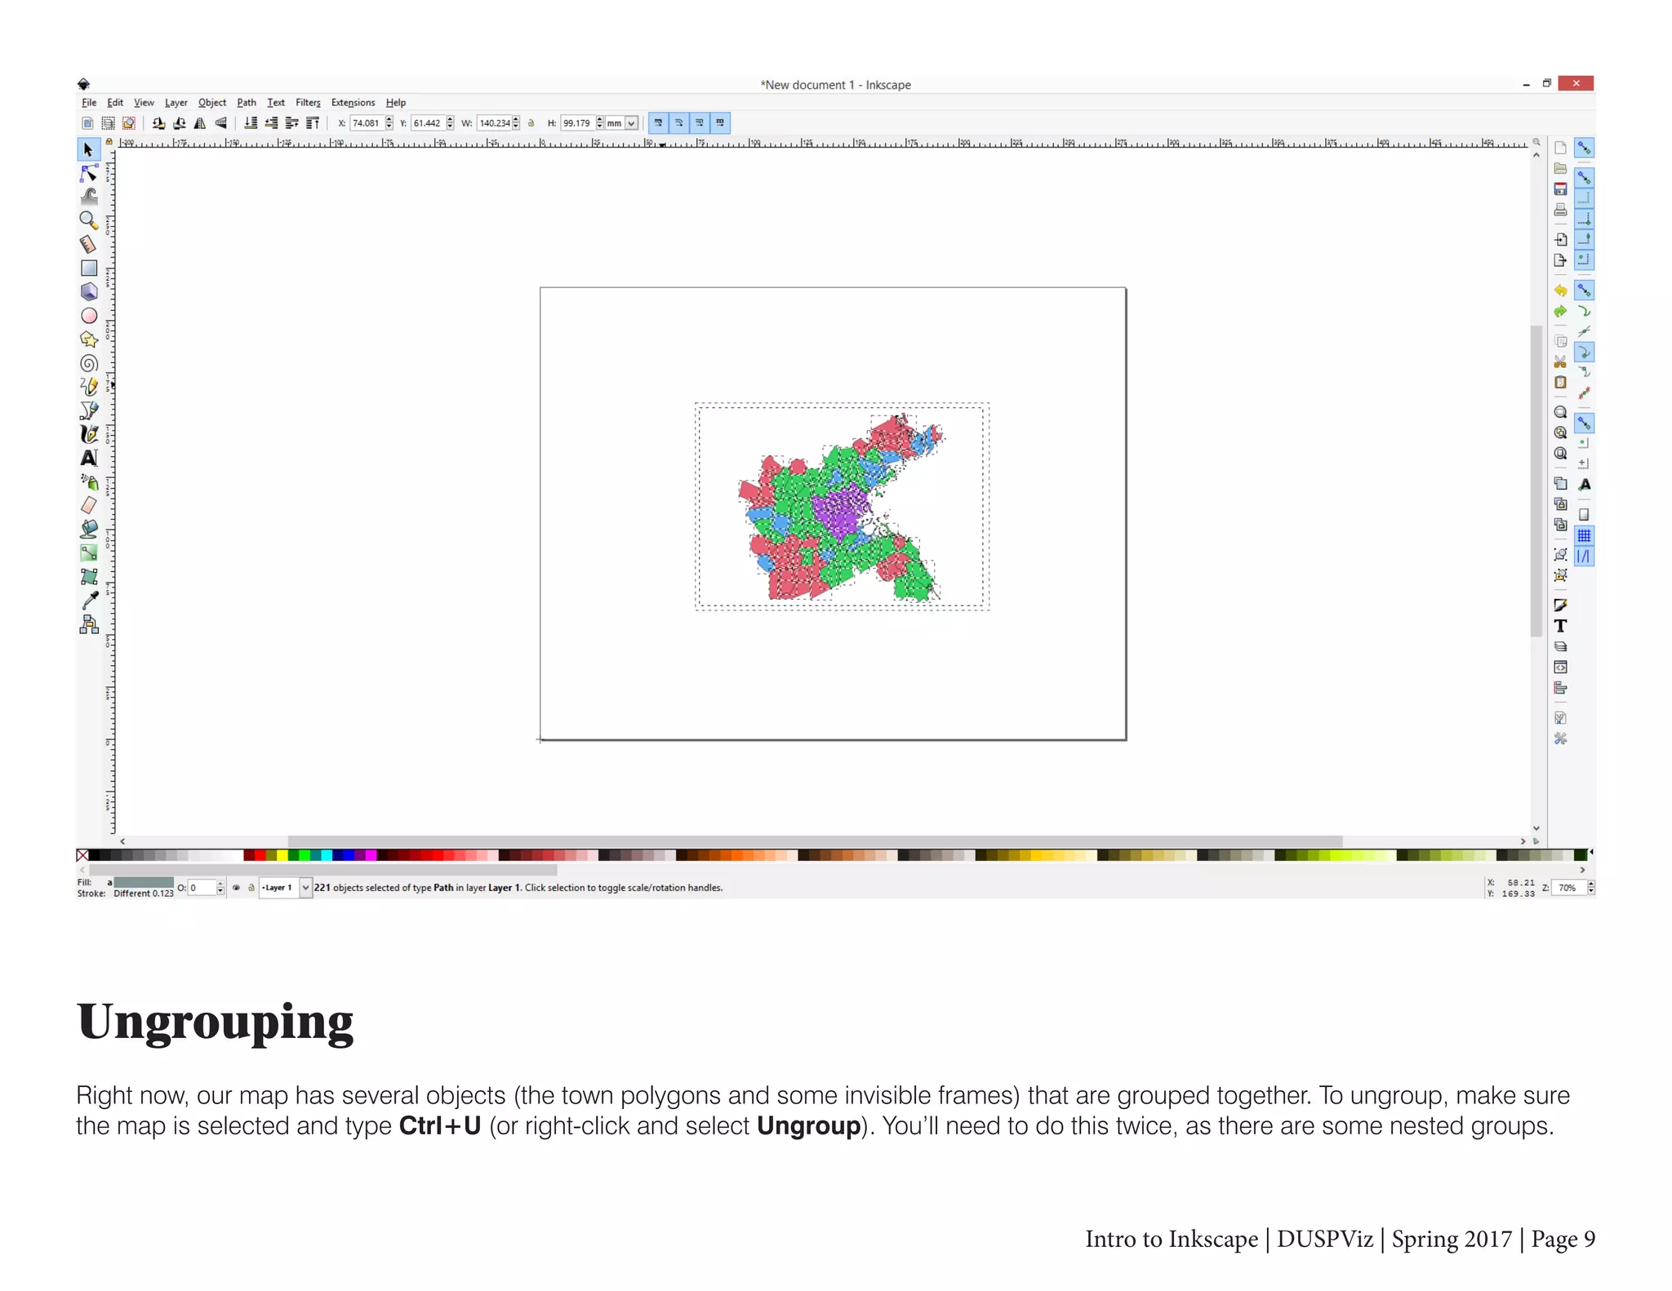Select the Rectangle tool
The height and width of the screenshot is (1291, 1672).
88,268
